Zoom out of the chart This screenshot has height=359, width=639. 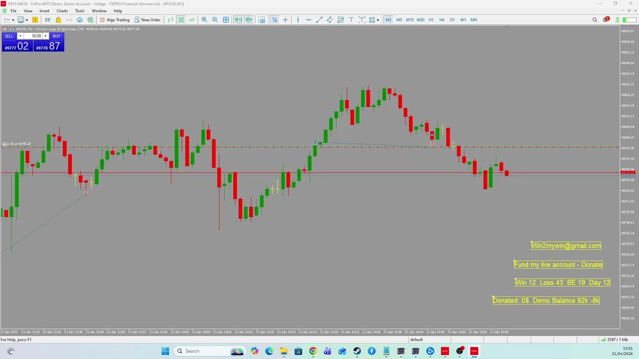click(x=215, y=20)
